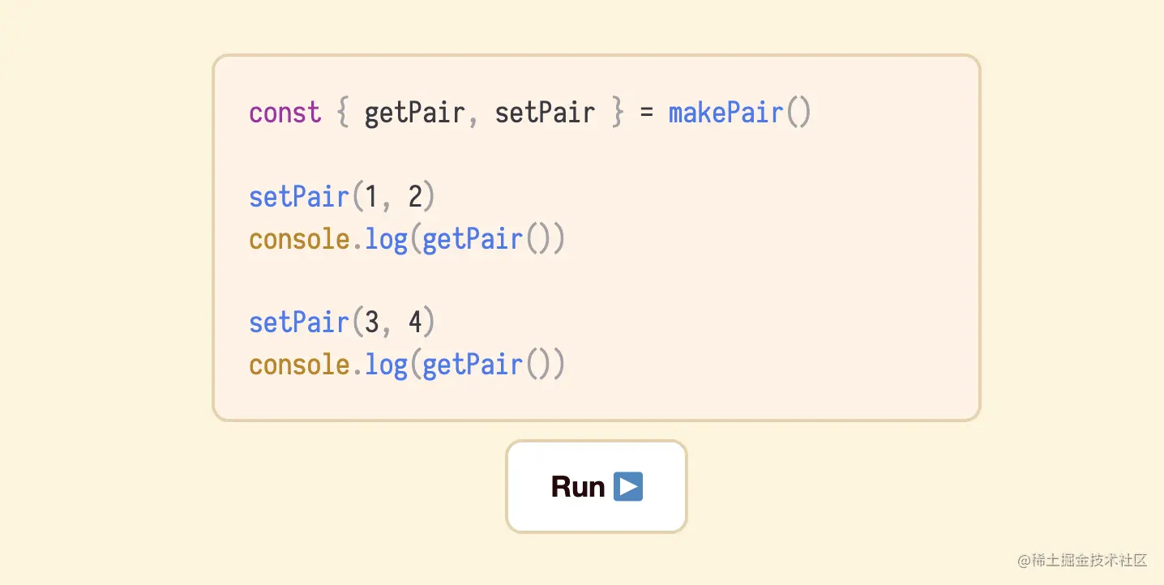Click setPair inside the destructuring braces

pyautogui.click(x=545, y=113)
